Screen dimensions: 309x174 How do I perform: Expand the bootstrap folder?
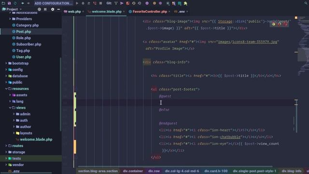pos(6,63)
